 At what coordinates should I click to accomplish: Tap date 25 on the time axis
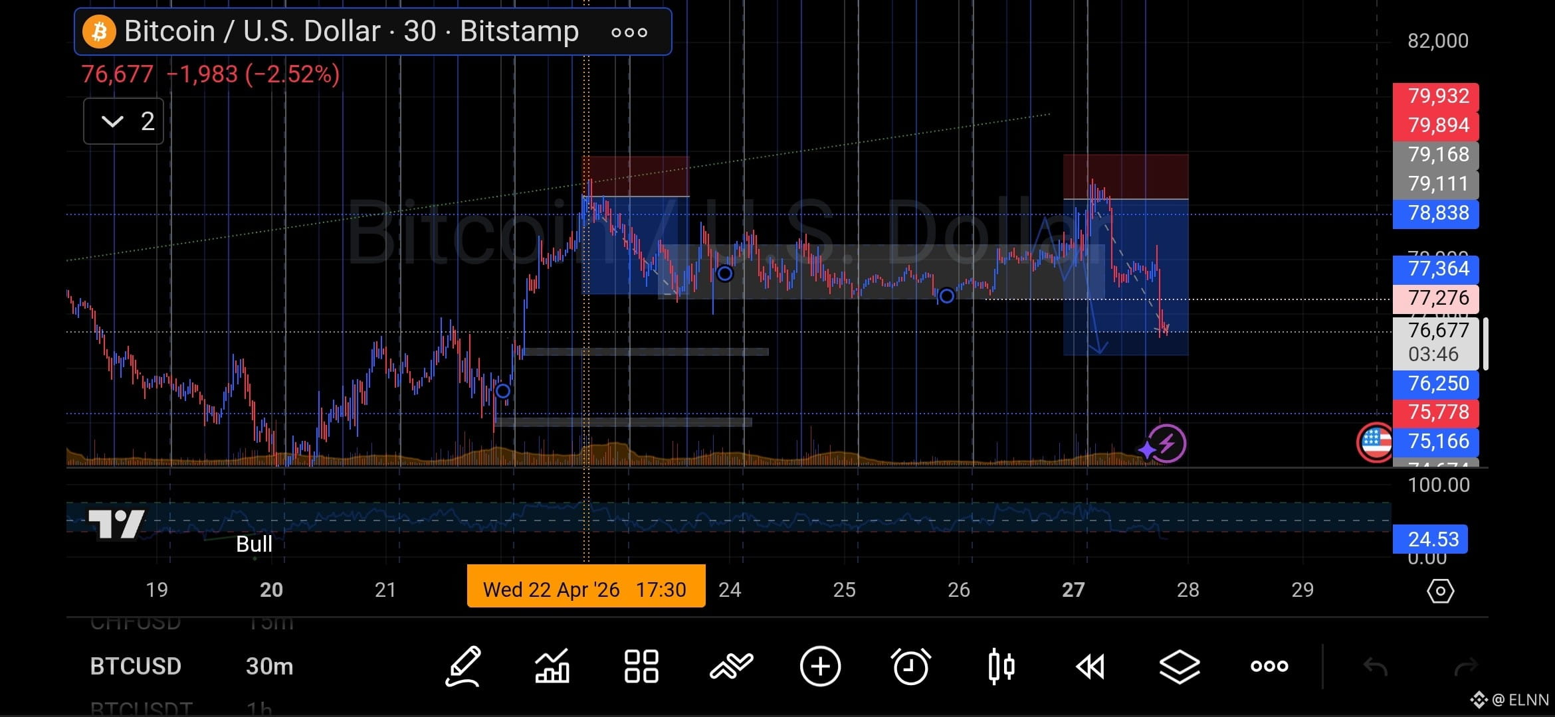click(x=845, y=590)
